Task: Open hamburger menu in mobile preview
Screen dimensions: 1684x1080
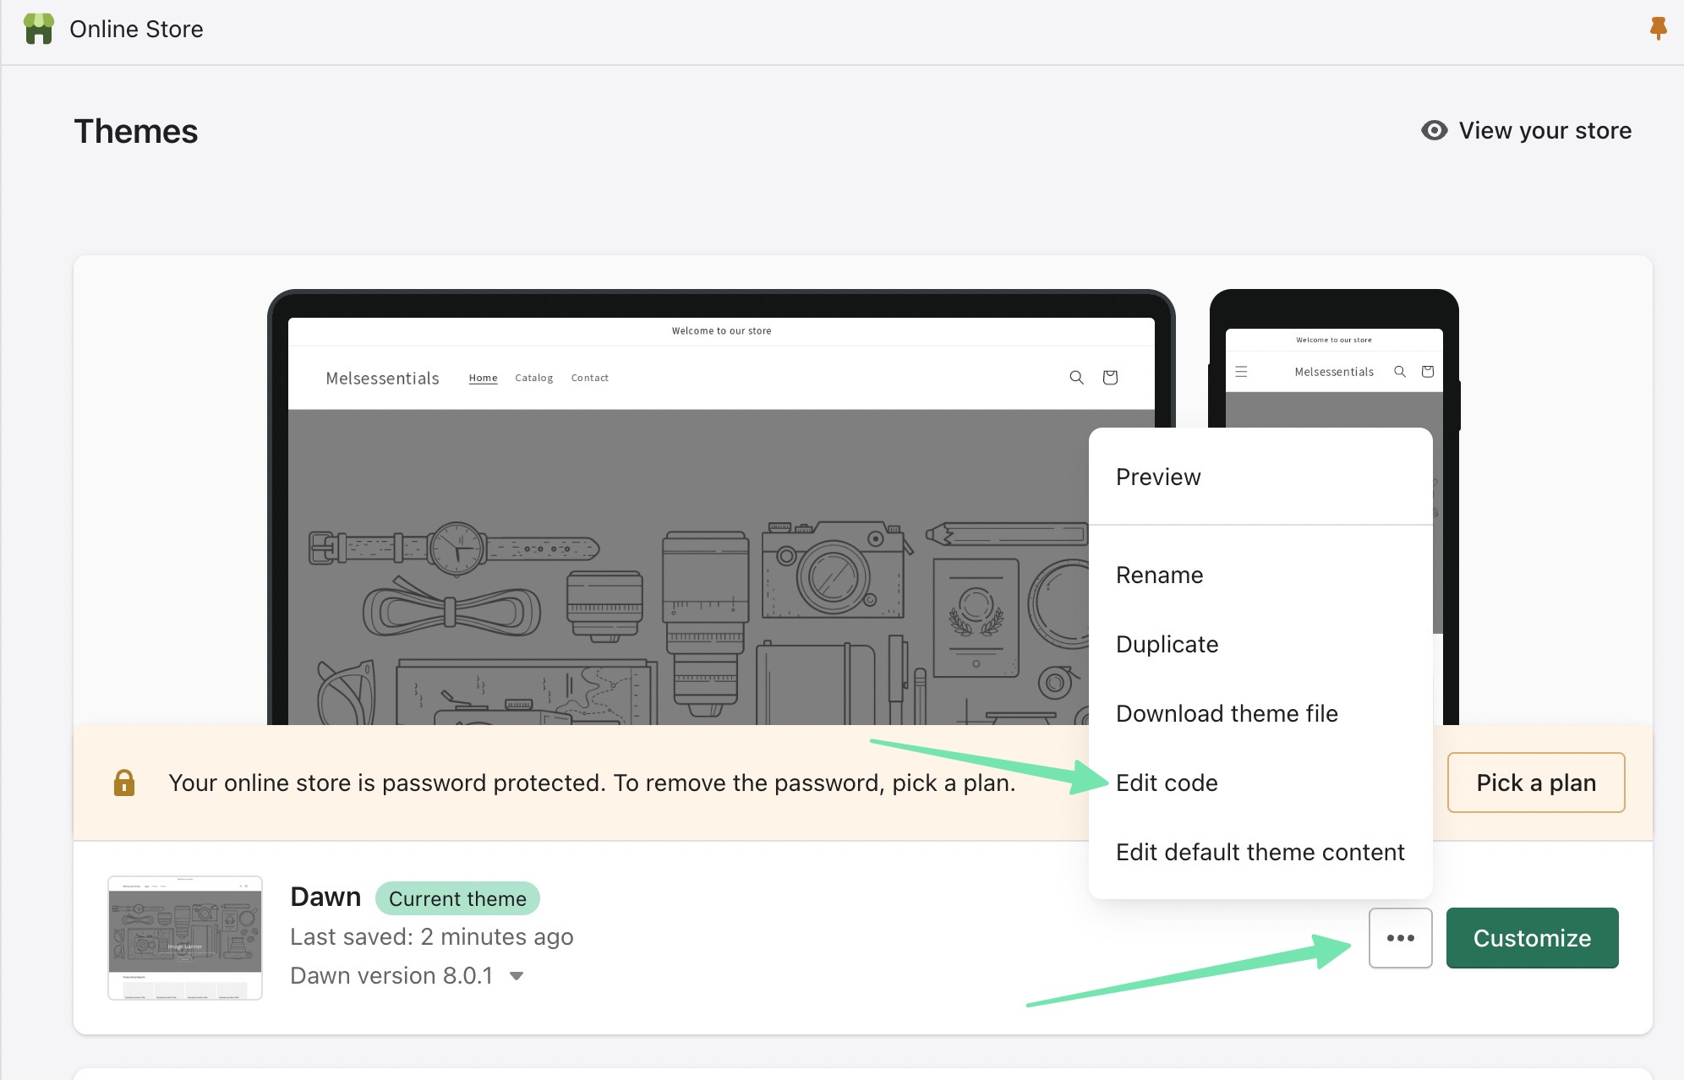Action: 1241,372
